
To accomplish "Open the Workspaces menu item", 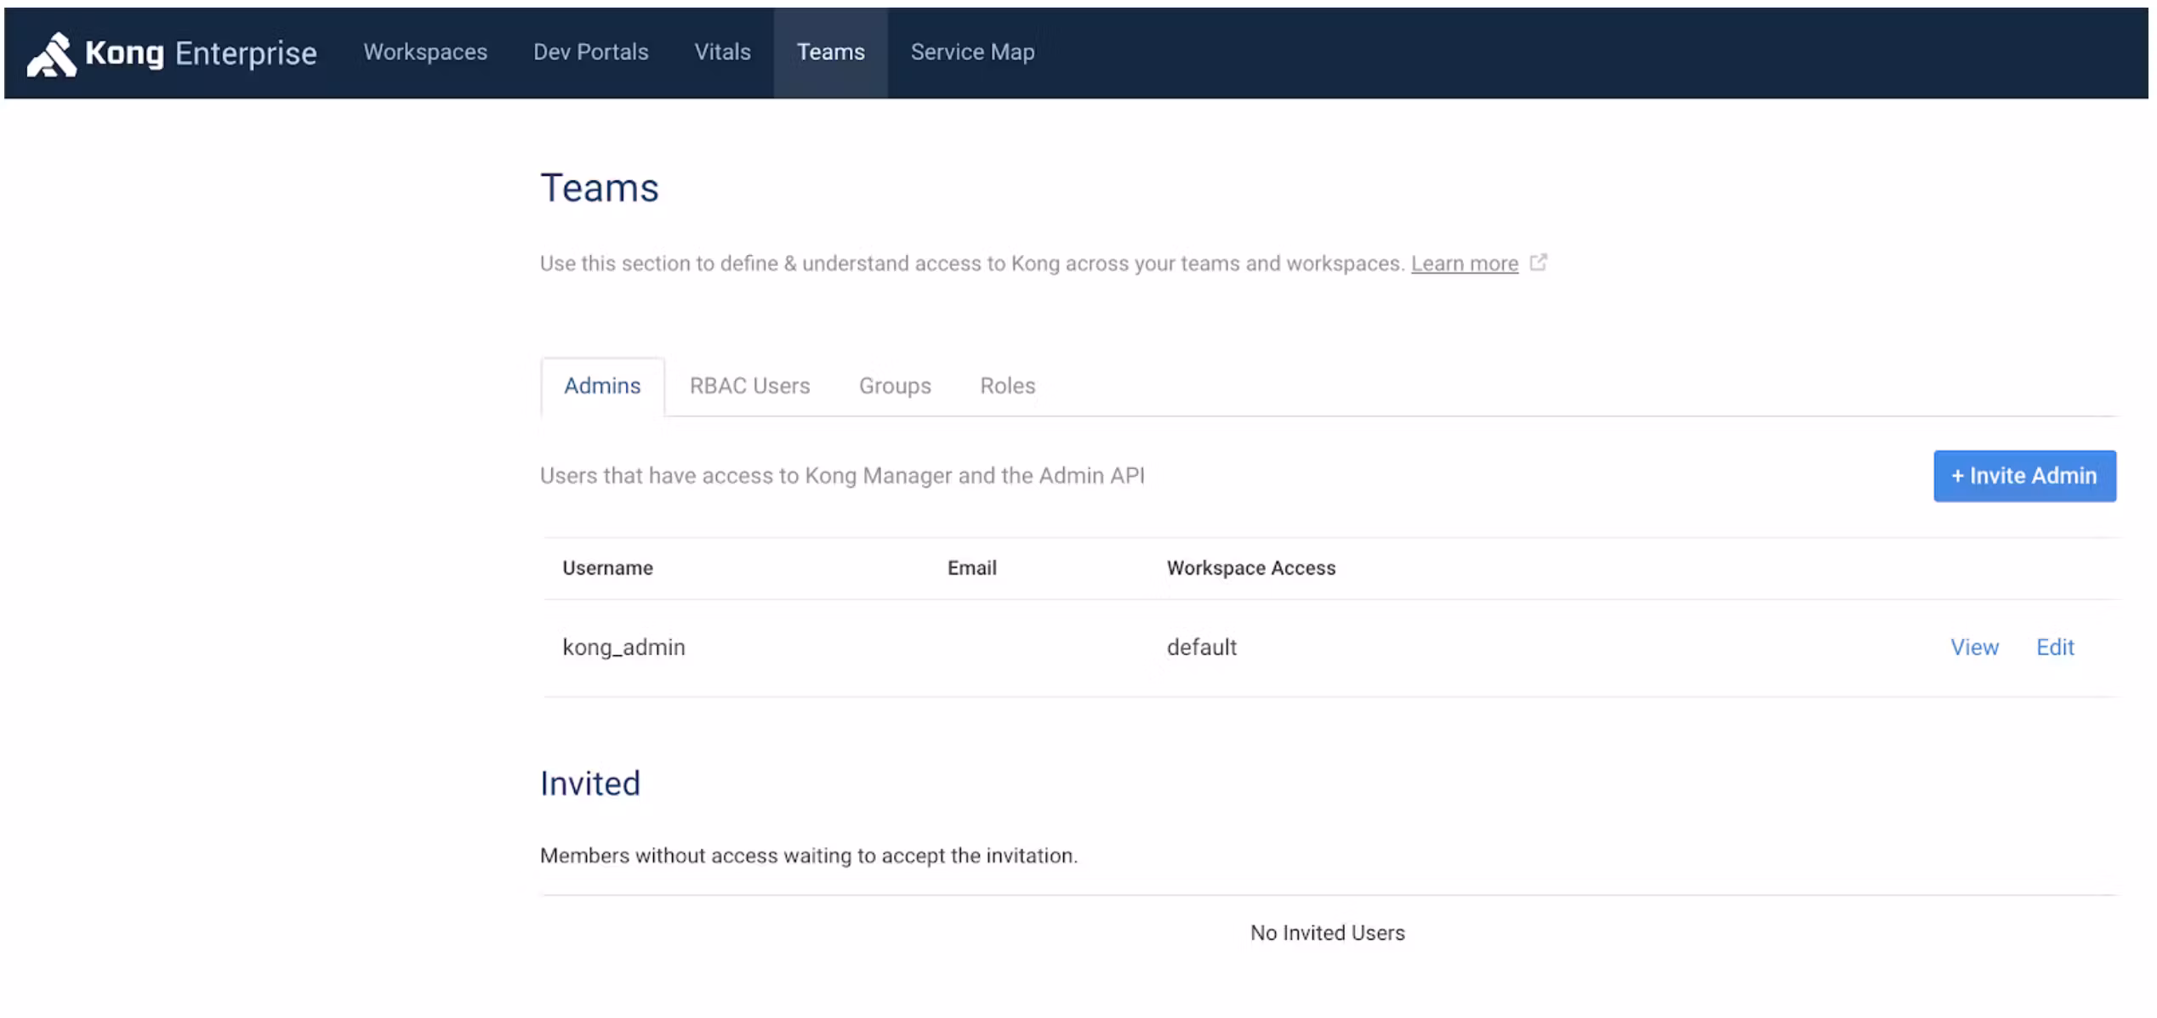I will 425,52.
